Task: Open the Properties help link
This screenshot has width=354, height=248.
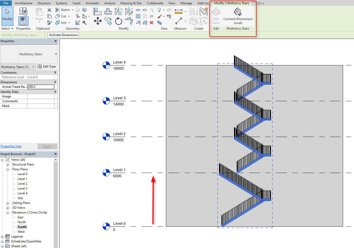Action: (11, 146)
